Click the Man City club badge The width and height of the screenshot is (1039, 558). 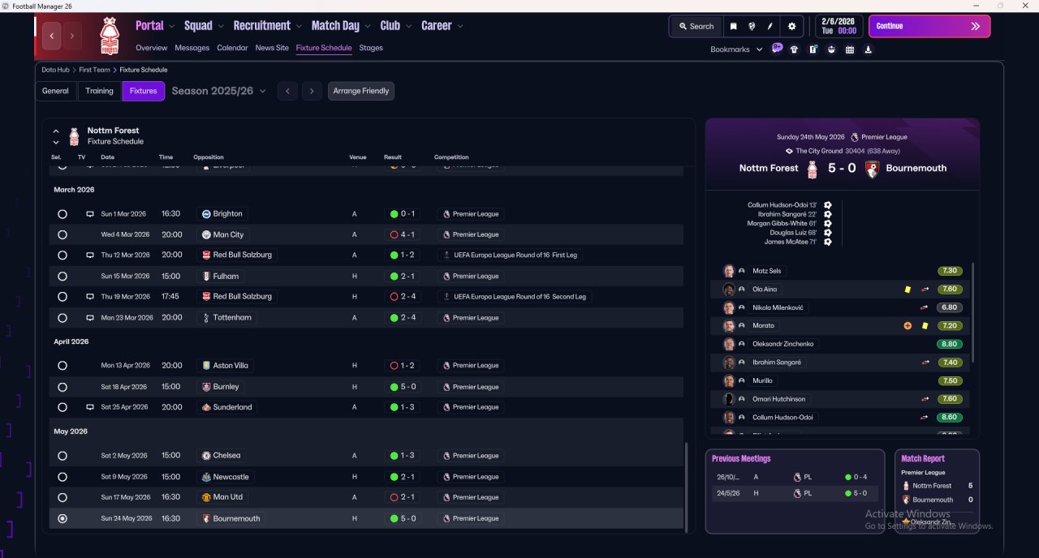(x=206, y=234)
